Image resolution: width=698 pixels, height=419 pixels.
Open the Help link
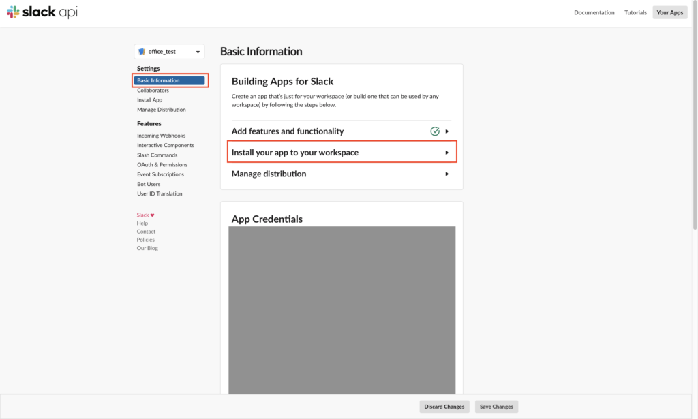pos(142,223)
